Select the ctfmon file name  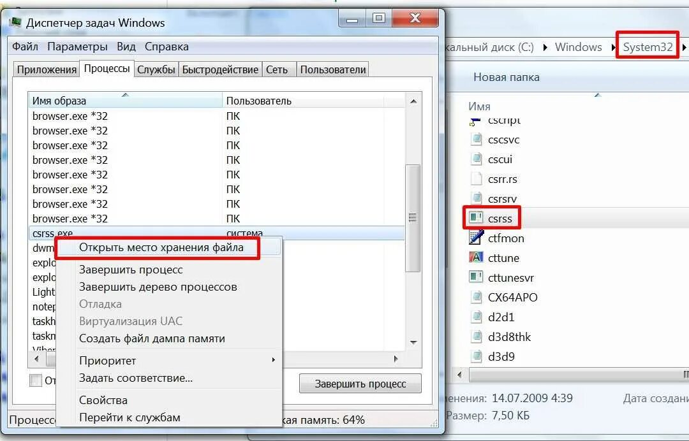tap(506, 238)
